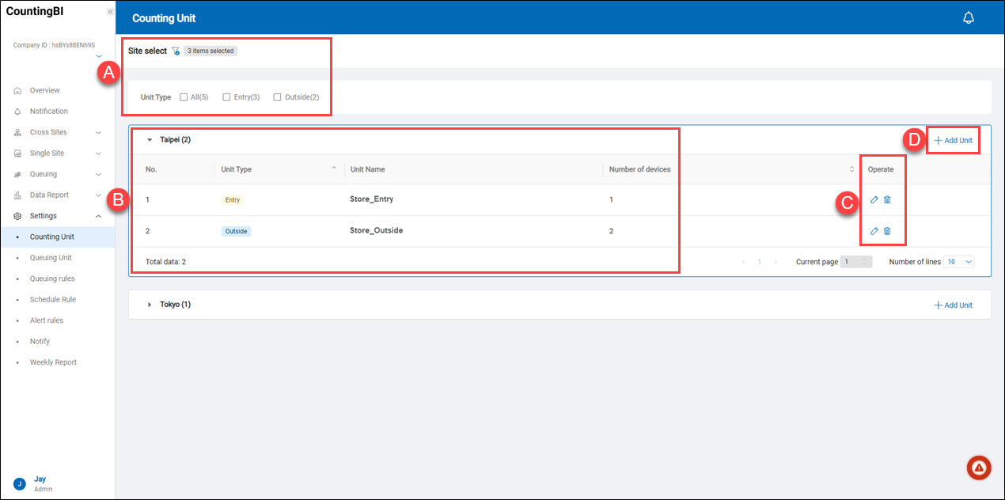
Task: Open the Number of lines dropdown
Action: (x=960, y=262)
